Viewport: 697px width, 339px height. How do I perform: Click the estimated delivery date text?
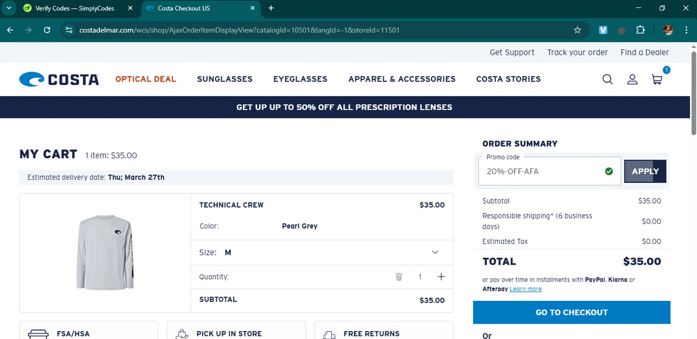pos(96,177)
